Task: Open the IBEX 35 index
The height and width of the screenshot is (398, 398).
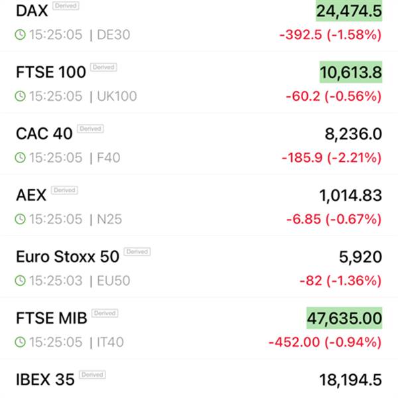Action: pos(44,379)
